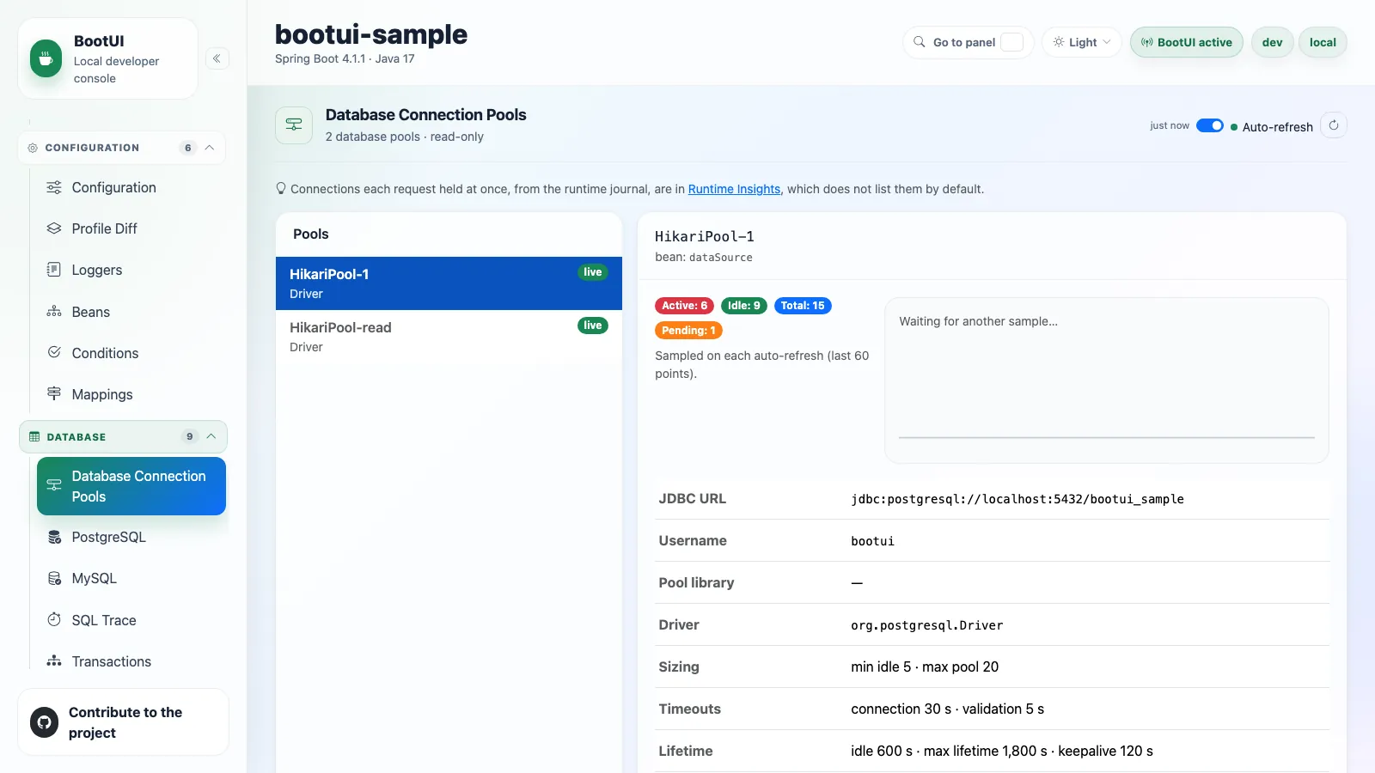
Task: Collapse the DATABASE section
Action: point(123,436)
